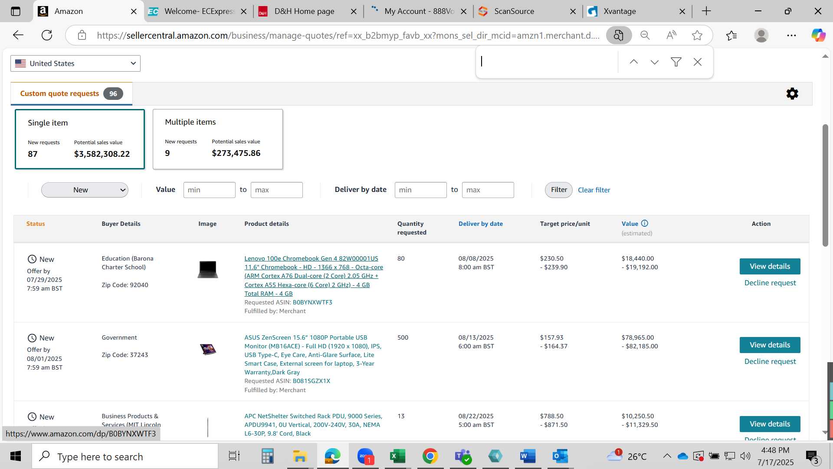Sort by Value column header
Viewport: 833px width, 469px height.
[630, 224]
